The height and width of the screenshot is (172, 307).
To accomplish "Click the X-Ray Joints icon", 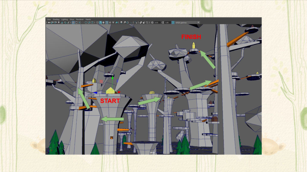I will coord(147,23).
